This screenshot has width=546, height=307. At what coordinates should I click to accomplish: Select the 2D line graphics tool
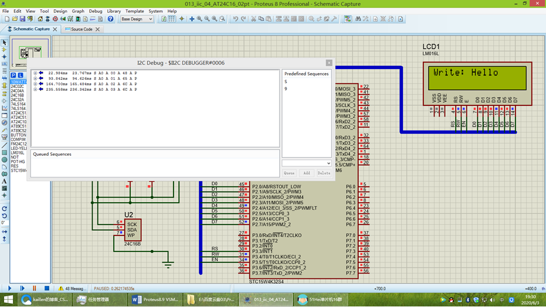point(4,145)
